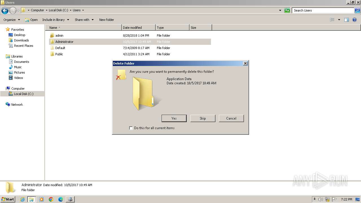Click the Action Center flag icon
The height and width of the screenshot is (203, 361).
(334, 199)
